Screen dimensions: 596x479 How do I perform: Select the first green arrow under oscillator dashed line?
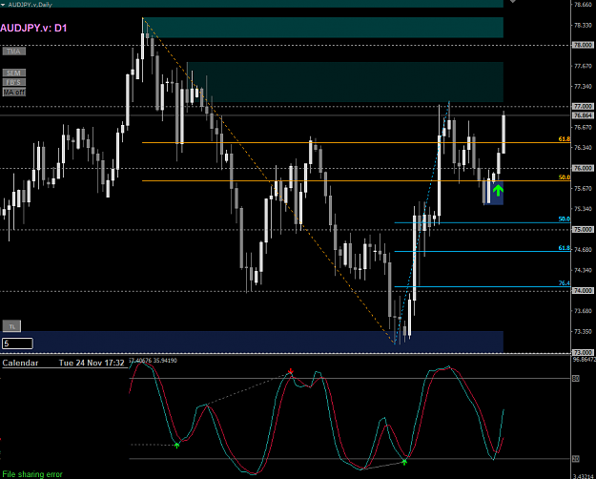coord(176,445)
